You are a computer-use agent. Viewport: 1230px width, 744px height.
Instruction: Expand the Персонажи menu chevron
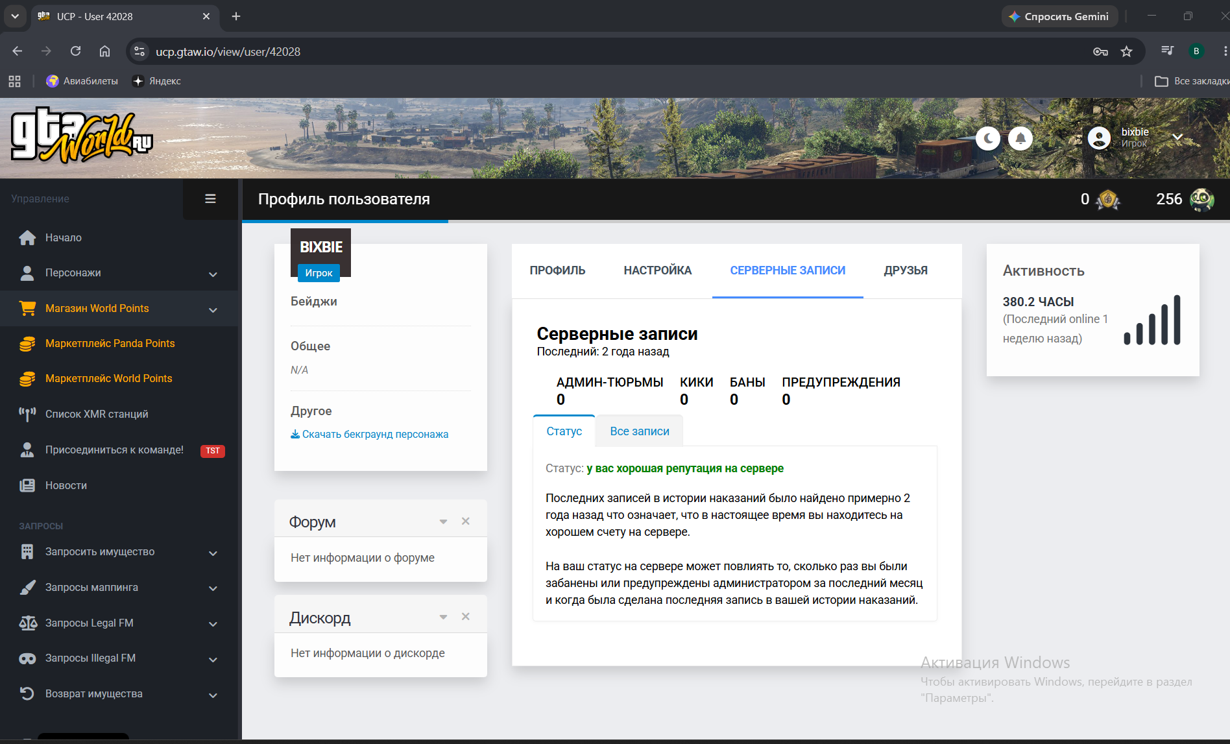coord(213,274)
